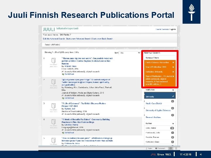
Task: Click the Narrow Search heading
Action: tap(152, 53)
